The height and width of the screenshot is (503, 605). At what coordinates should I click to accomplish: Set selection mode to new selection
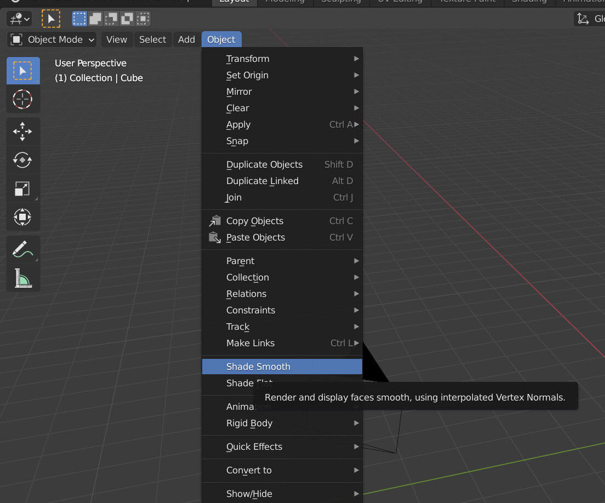[79, 19]
